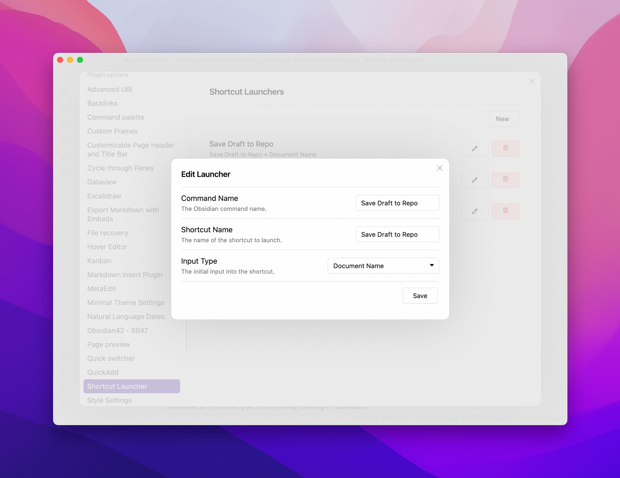Select Kanban from the plugin list
This screenshot has height=478, width=620.
click(x=99, y=261)
